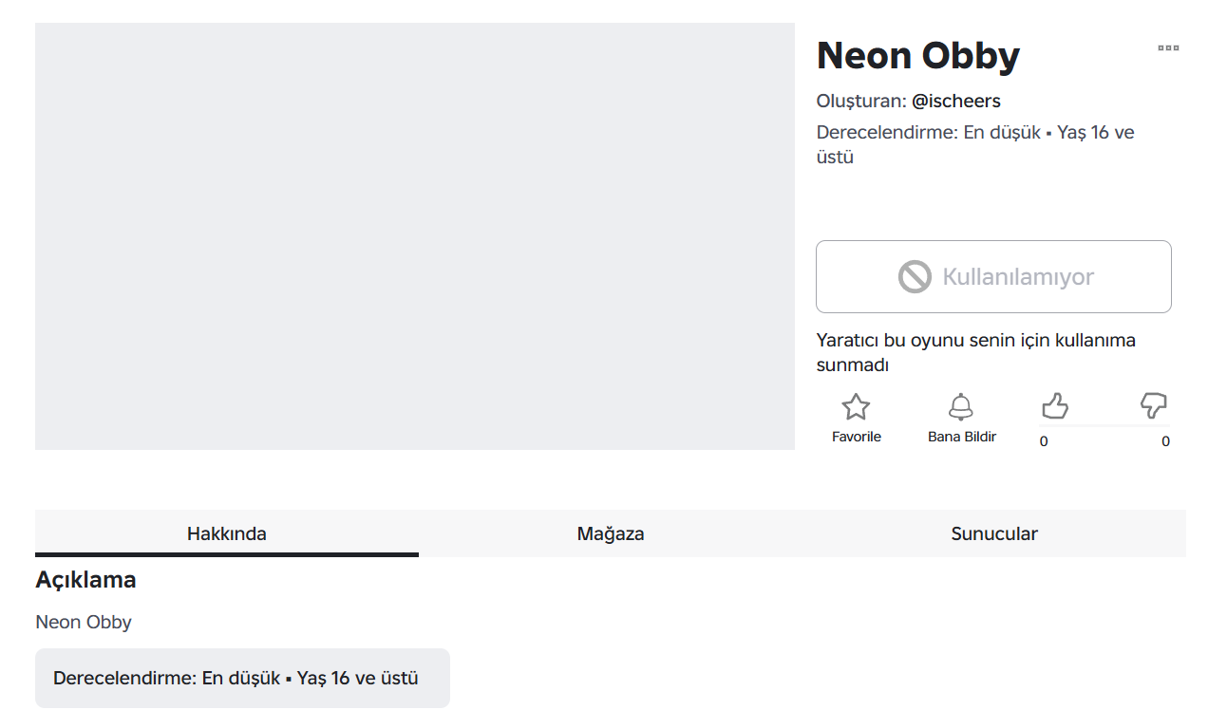Click the Bana Bildir bell icon
The width and height of the screenshot is (1208, 710).
(x=961, y=407)
